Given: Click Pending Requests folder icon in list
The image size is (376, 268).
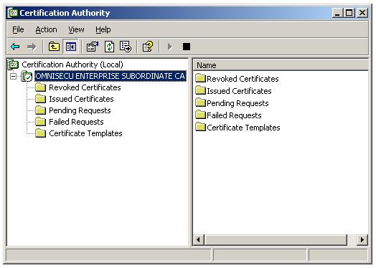Looking at the screenshot, I should (200, 102).
